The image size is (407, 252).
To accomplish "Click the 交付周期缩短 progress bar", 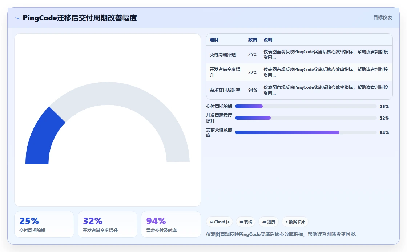I will [306, 107].
